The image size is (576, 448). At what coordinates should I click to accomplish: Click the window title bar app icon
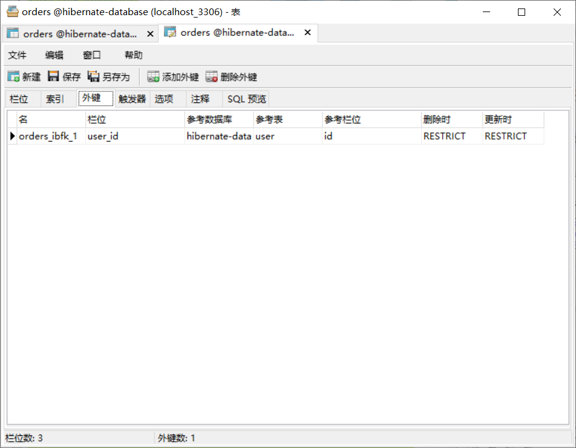pos(13,12)
